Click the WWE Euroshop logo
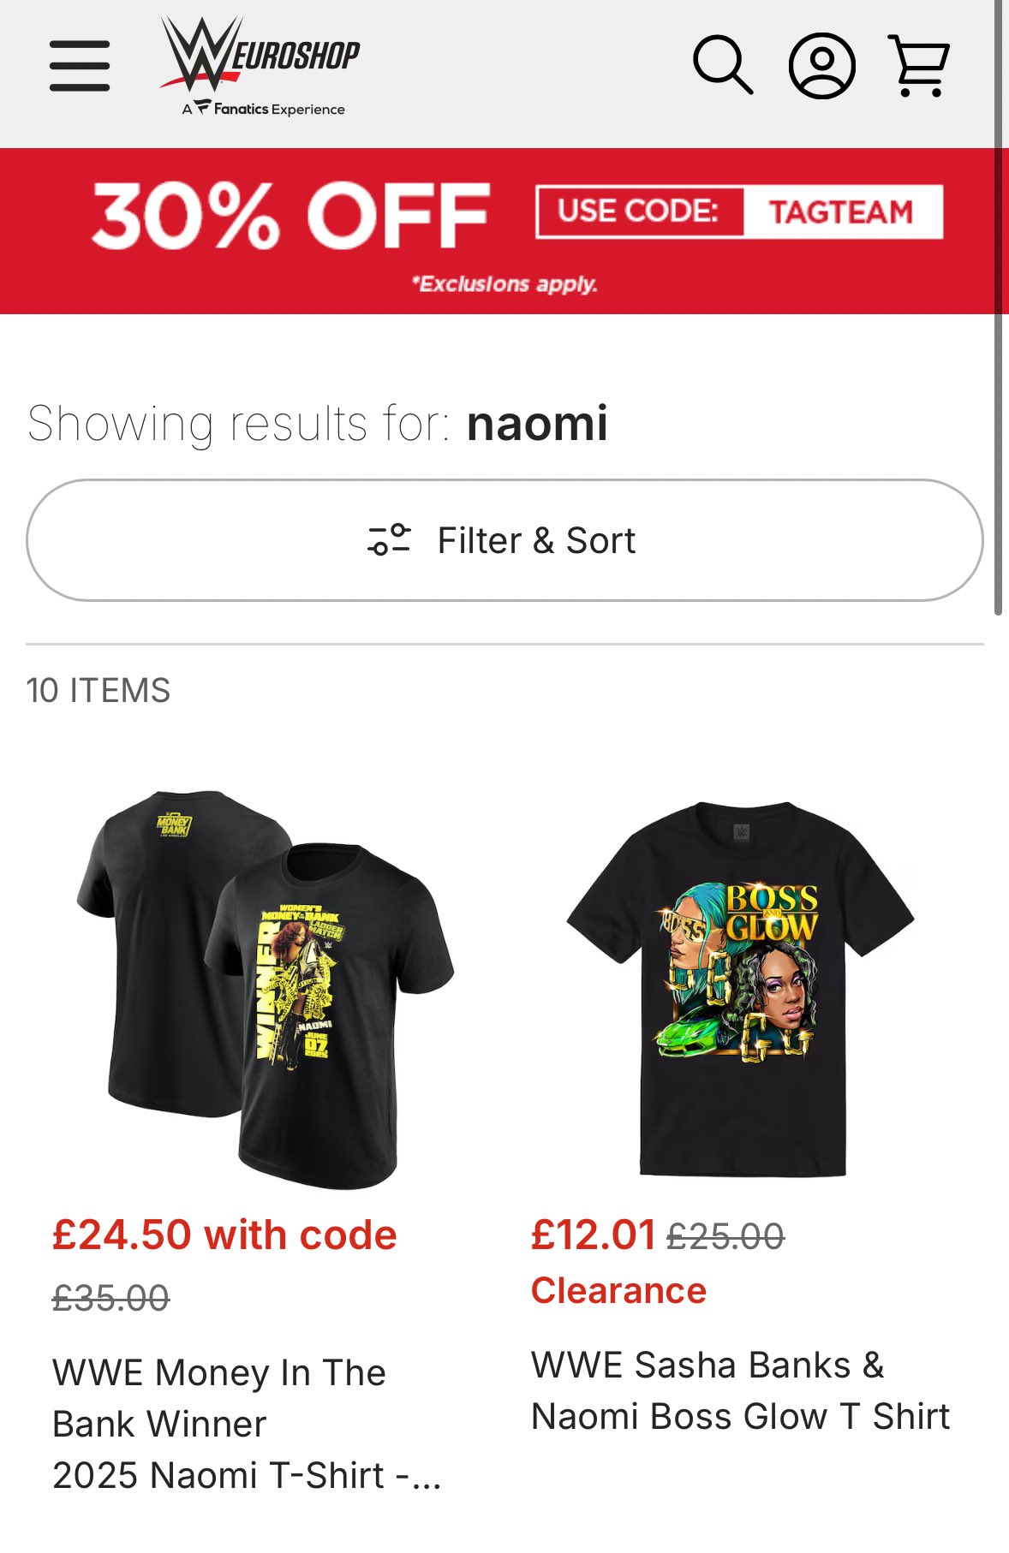1009x1553 pixels. (260, 55)
